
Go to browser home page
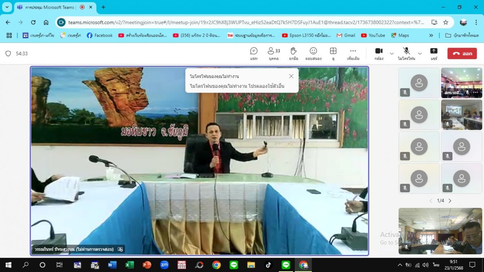46,23
